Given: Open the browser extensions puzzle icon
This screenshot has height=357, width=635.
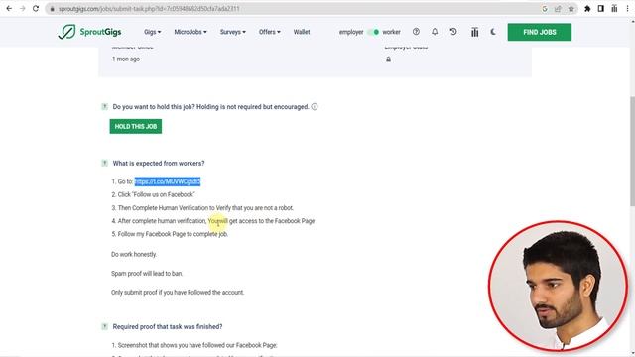Looking at the screenshot, I should tap(587, 9).
